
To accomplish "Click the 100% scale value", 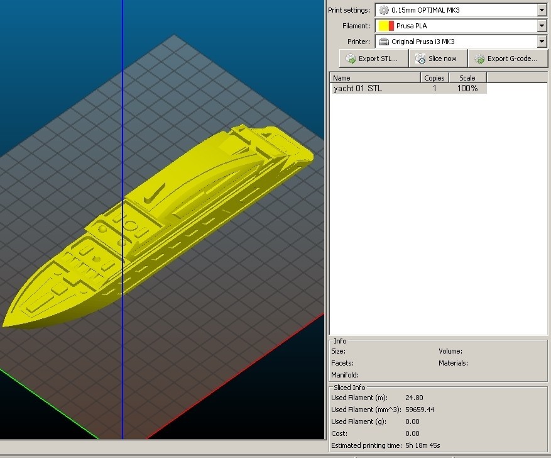I will (x=467, y=89).
